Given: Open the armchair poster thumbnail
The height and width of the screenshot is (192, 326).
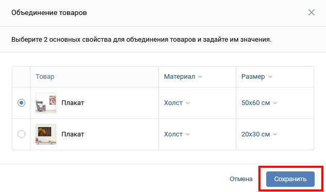Looking at the screenshot, I should [x=46, y=103].
